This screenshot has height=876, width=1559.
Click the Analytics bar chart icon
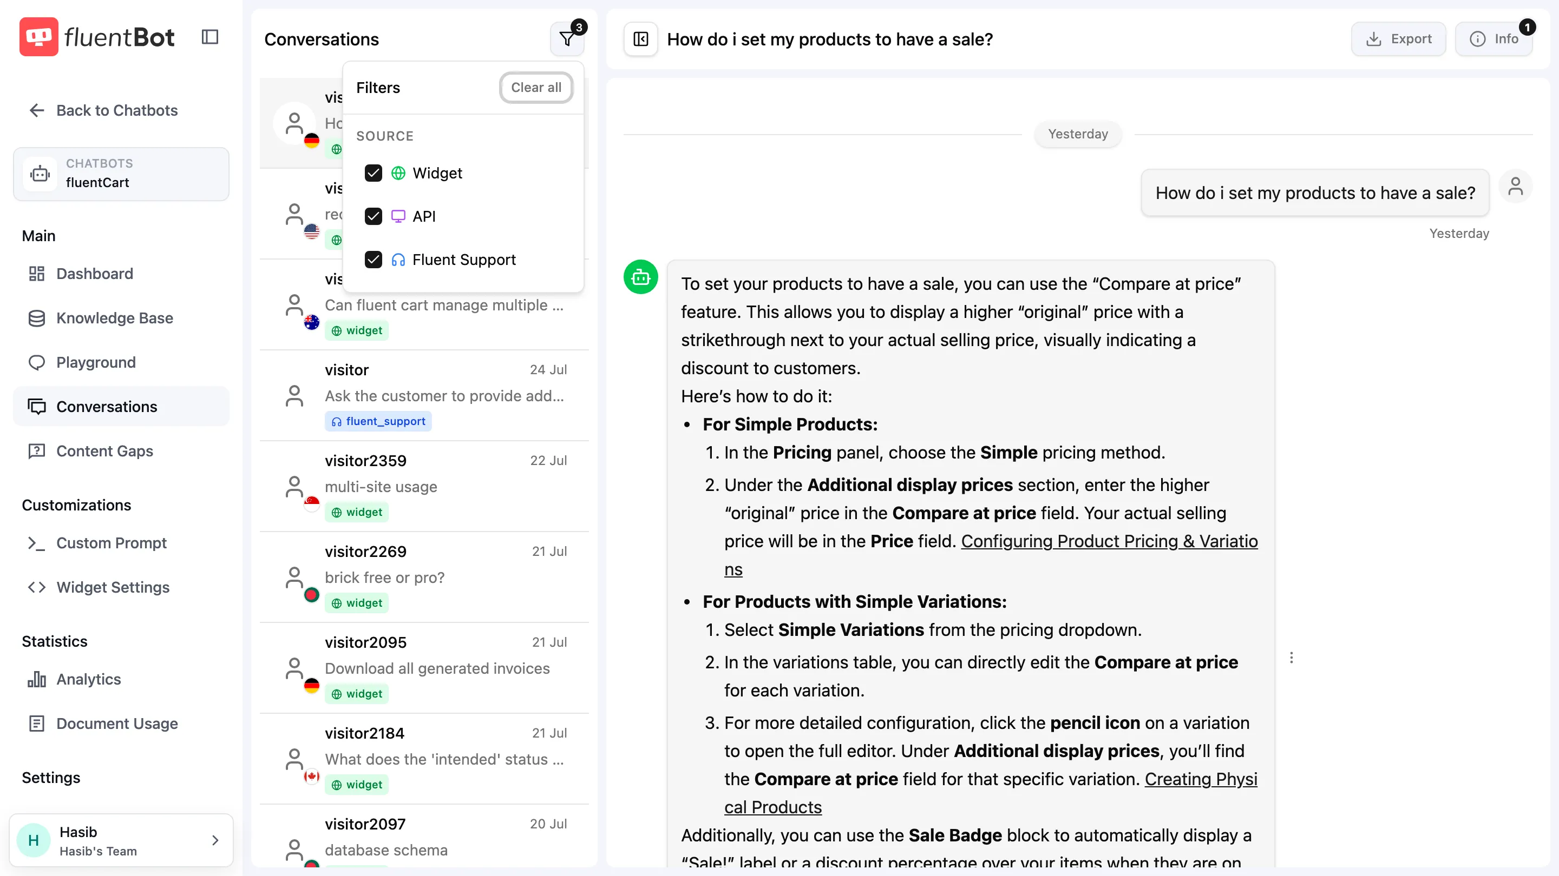[x=37, y=679]
